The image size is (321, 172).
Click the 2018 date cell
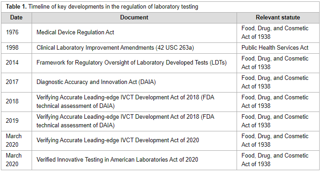[16, 102]
